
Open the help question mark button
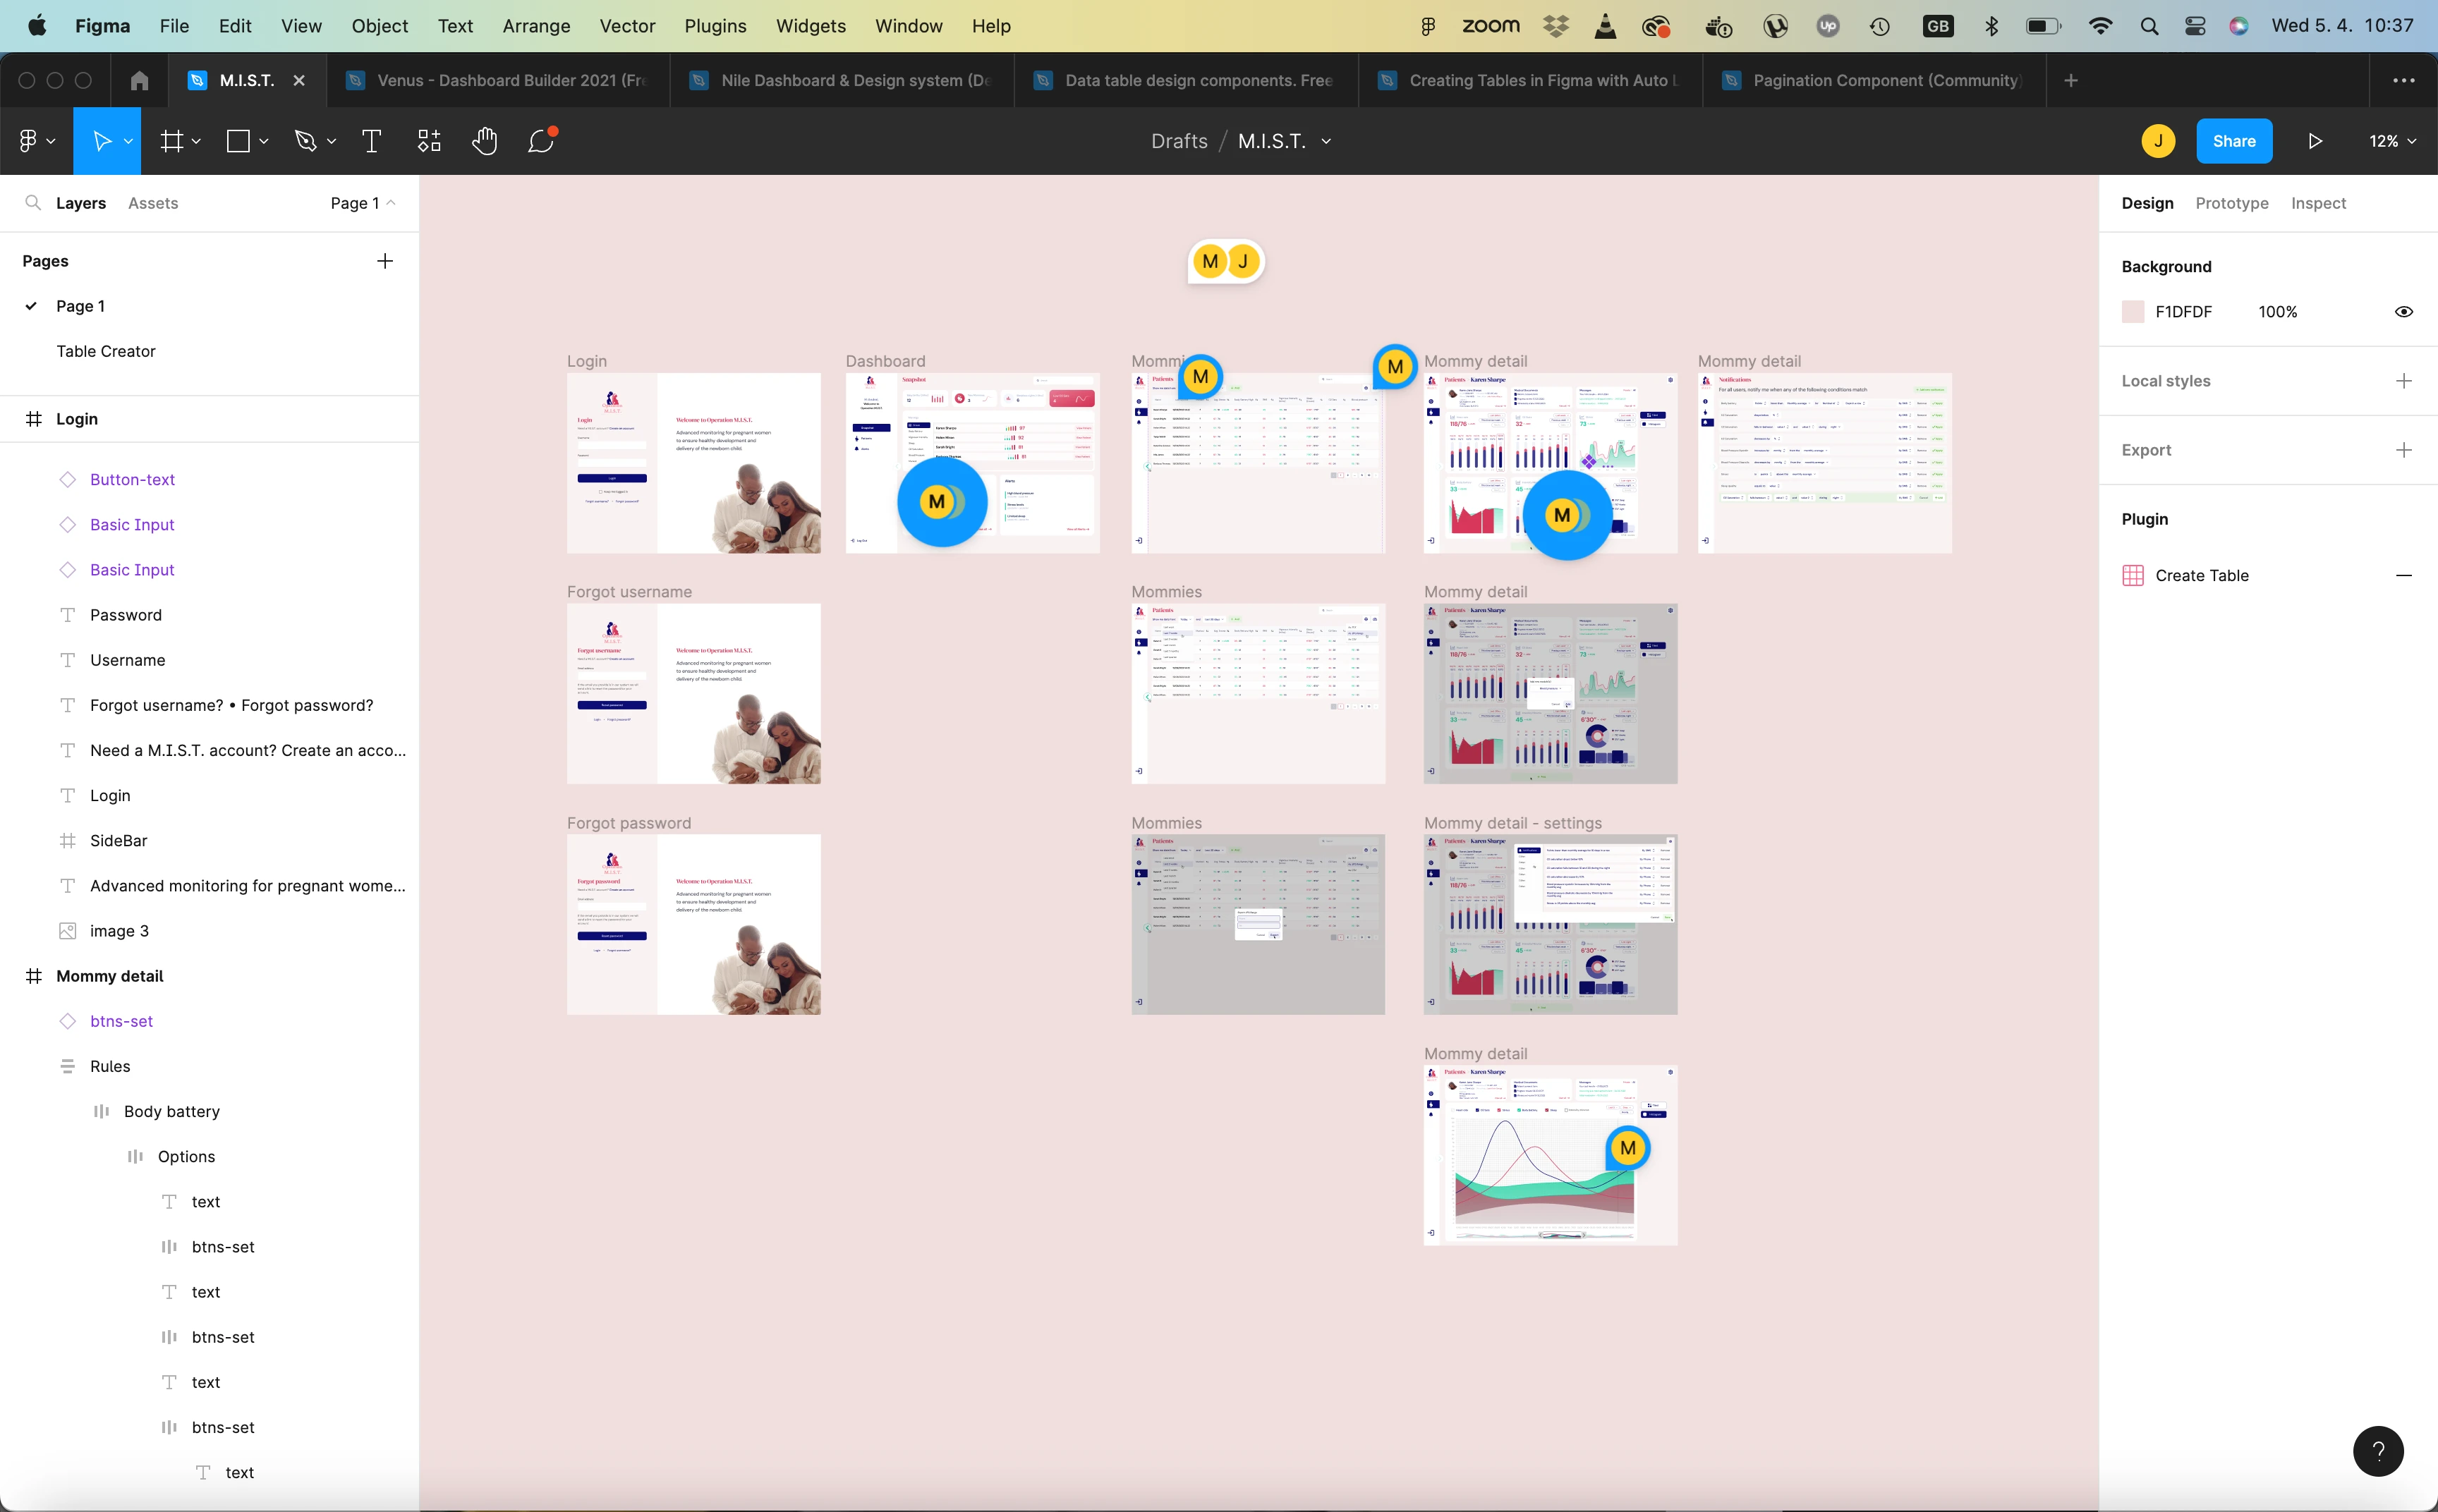click(x=2378, y=1450)
